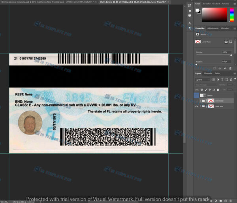The height and width of the screenshot is (203, 237).
Task: Filter layers by shape layers icon
Action: (x=227, y=80)
